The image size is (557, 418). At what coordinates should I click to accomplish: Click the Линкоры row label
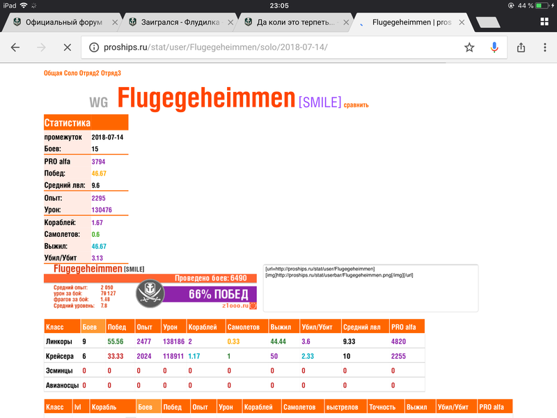[59, 341]
